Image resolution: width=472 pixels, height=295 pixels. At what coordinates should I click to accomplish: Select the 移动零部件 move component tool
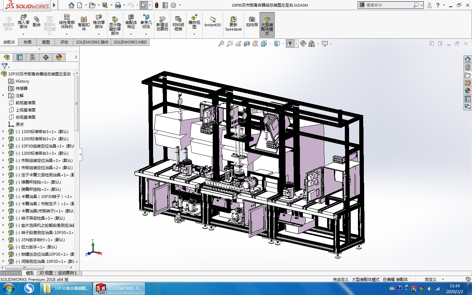(99, 23)
